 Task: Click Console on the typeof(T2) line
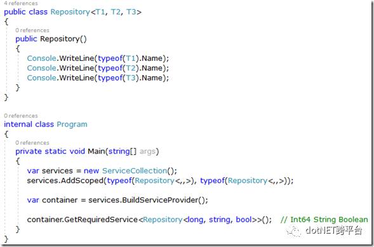[41, 68]
